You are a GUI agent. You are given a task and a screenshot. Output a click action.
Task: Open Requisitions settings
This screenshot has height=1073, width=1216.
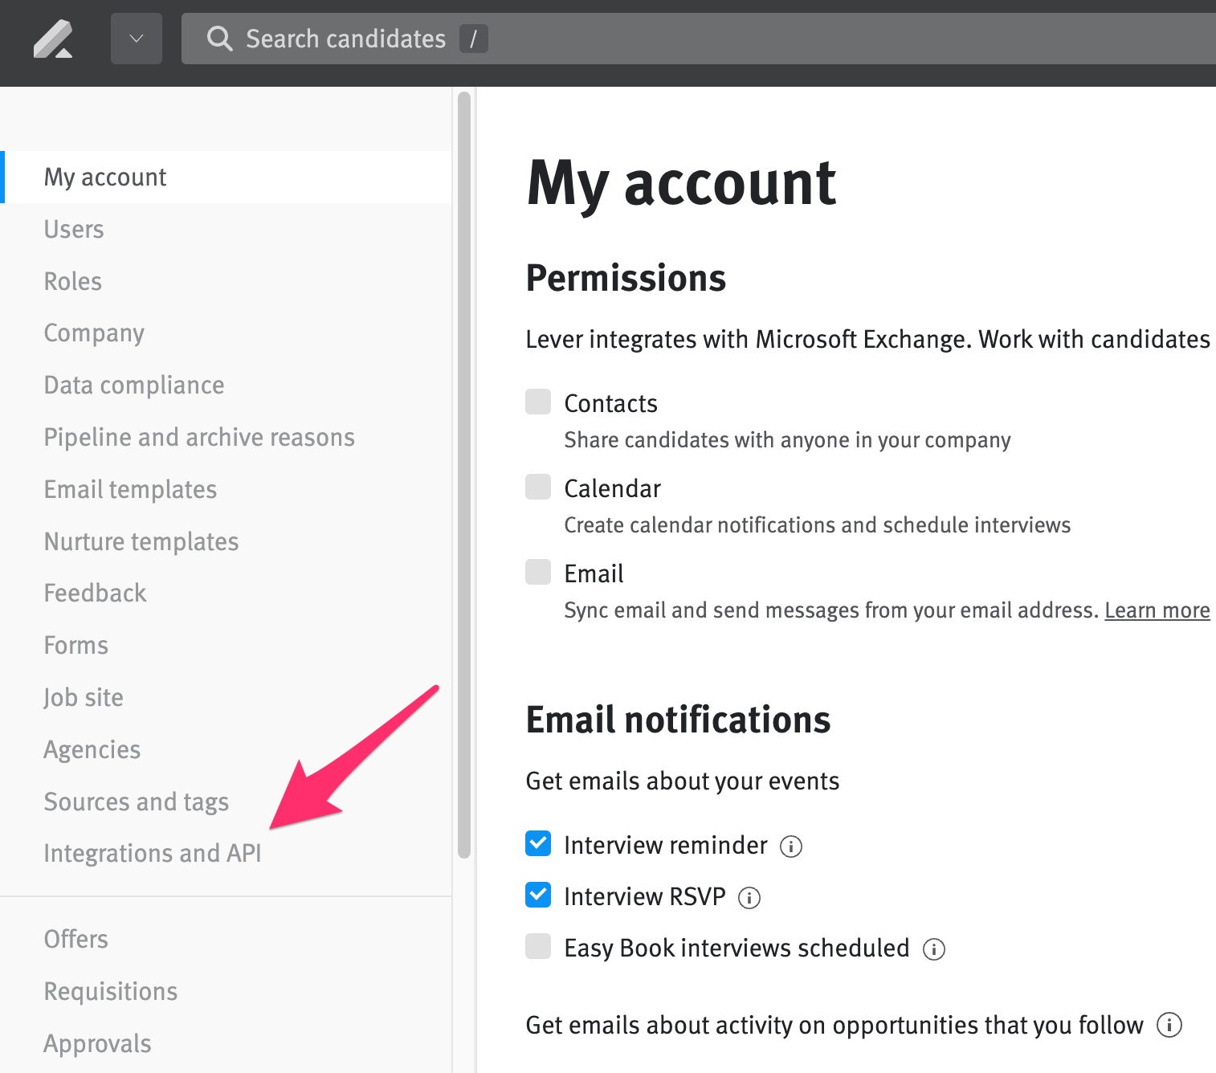click(111, 992)
